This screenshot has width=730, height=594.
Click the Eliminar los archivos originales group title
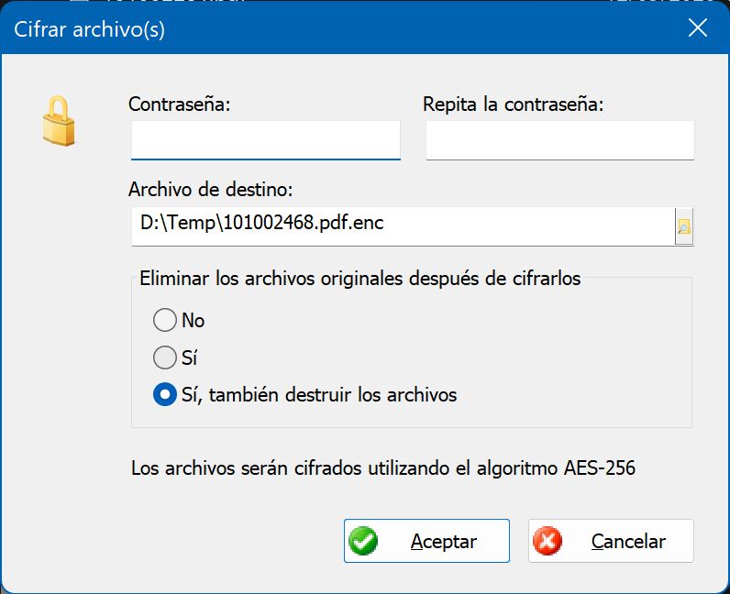click(360, 279)
